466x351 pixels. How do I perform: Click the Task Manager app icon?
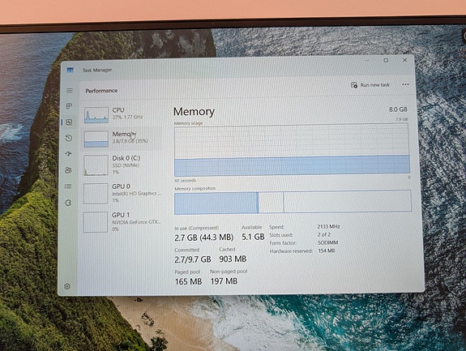point(71,70)
